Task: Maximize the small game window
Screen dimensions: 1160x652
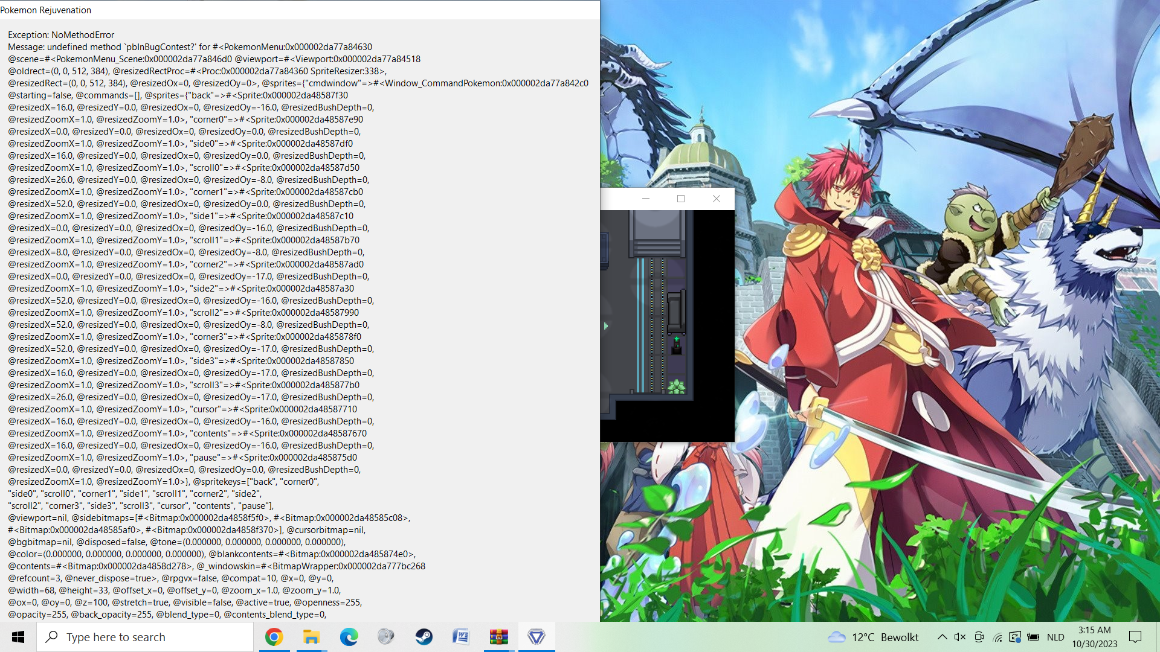Action: coord(681,199)
